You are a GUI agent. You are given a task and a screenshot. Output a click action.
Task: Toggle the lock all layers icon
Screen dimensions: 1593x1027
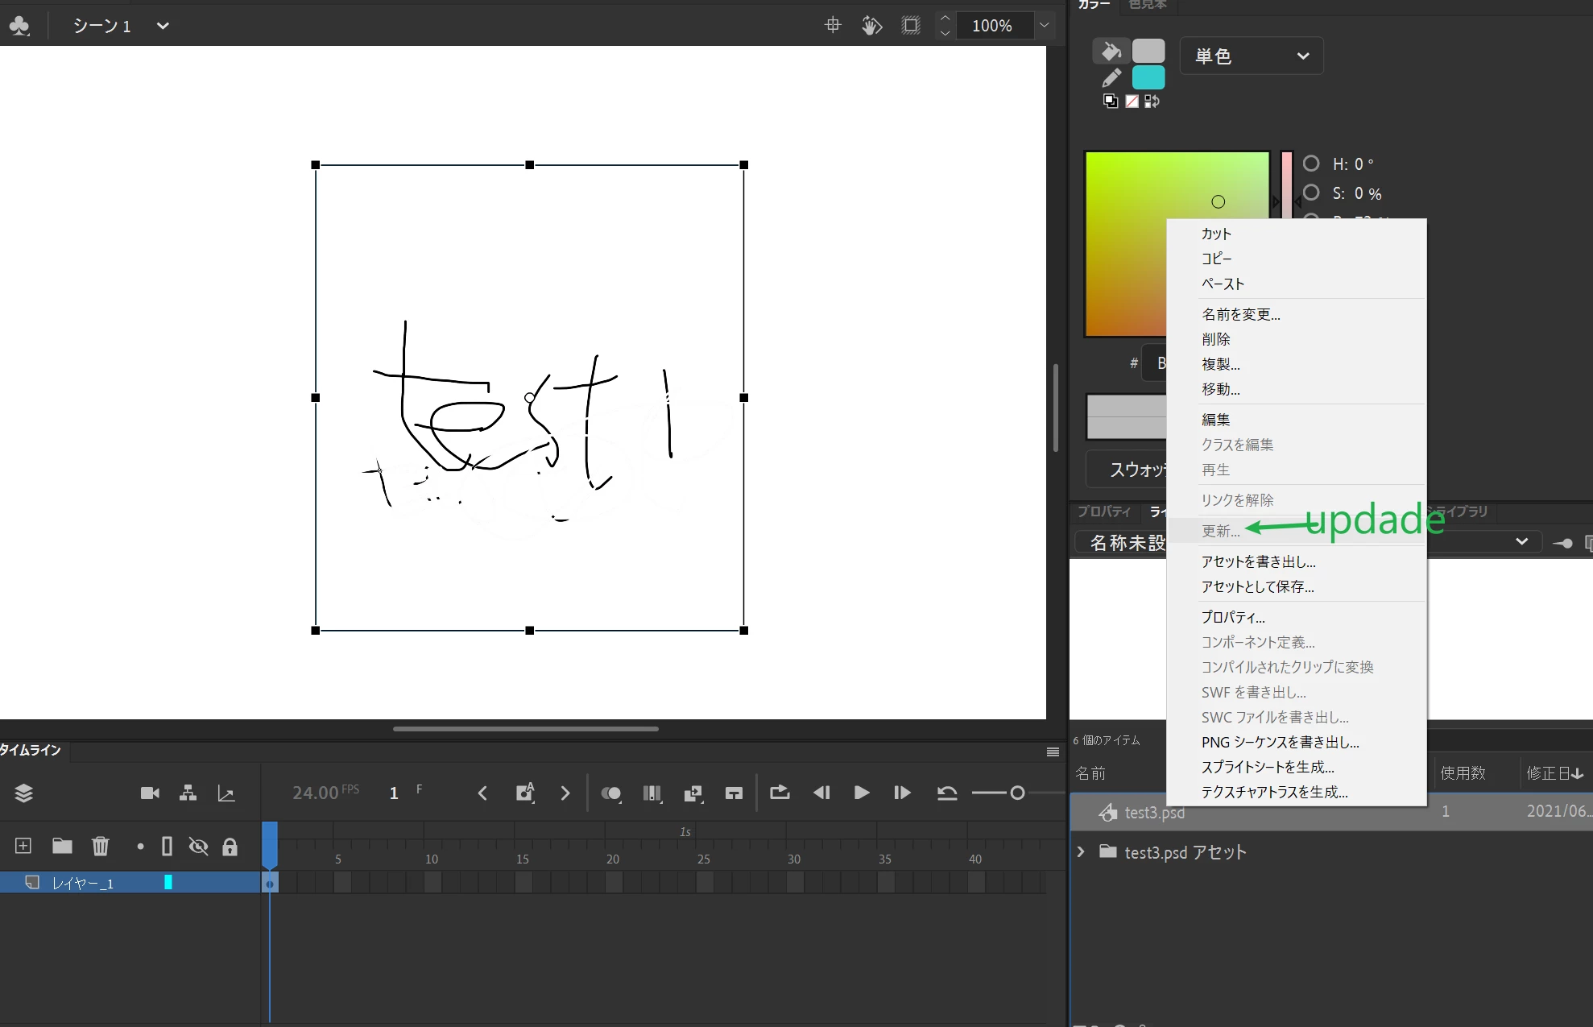point(230,846)
